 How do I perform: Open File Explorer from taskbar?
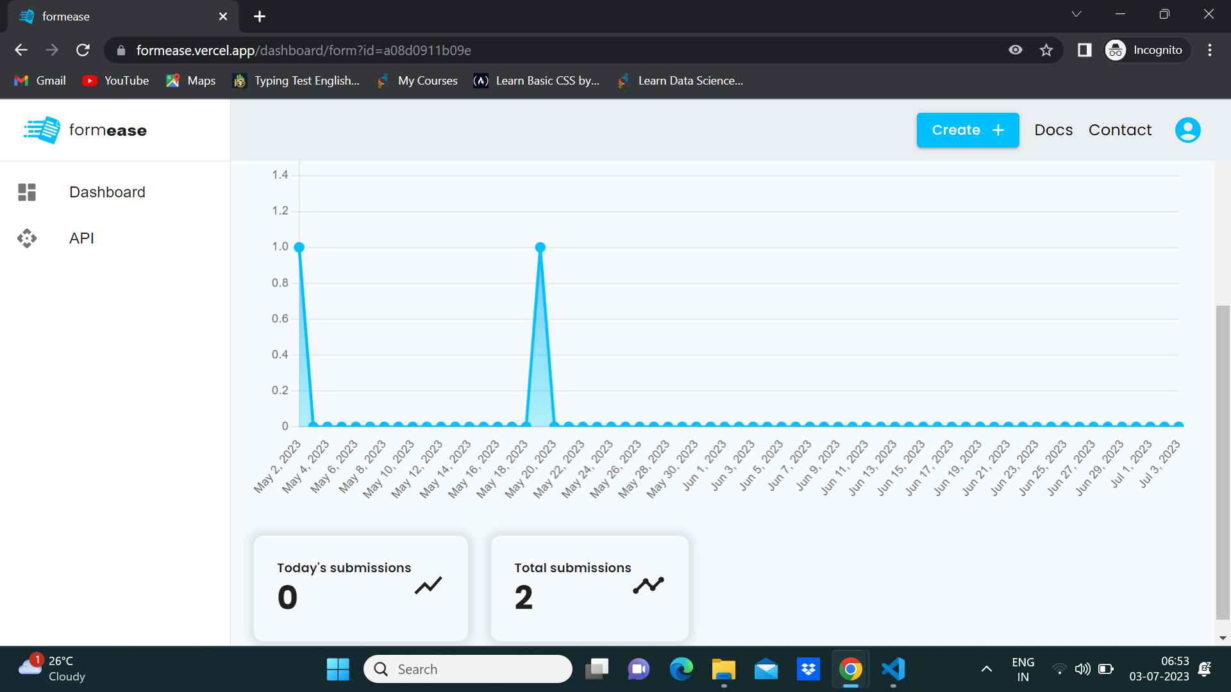[723, 670]
